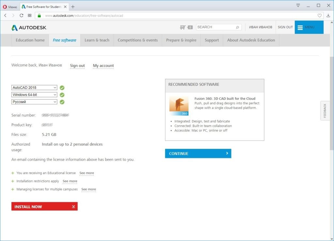Image resolution: width=334 pixels, height=241 pixels.
Task: Click See more for Educational license
Action: click(x=87, y=173)
